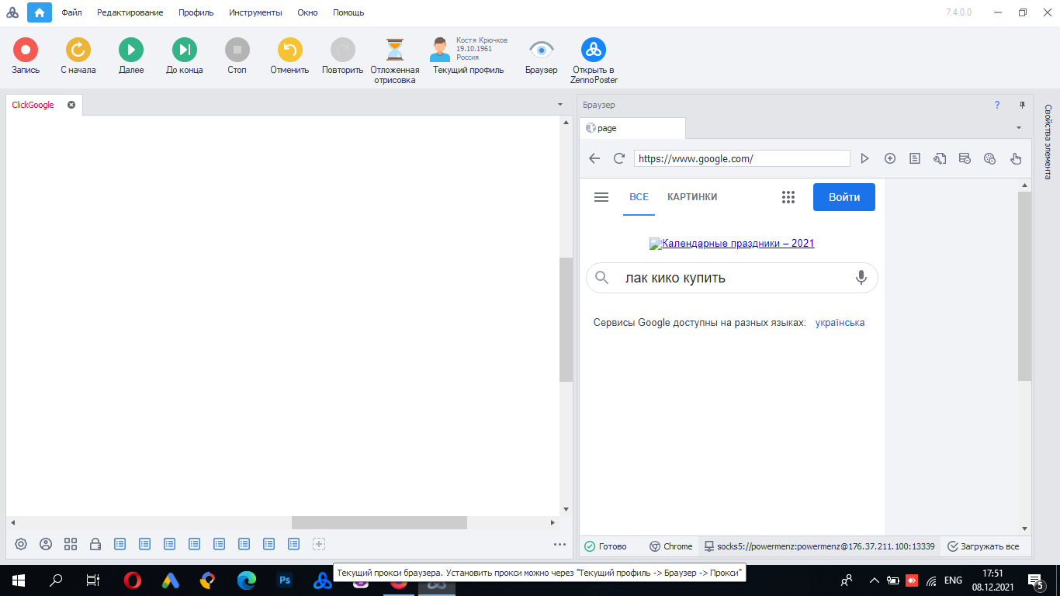Click the Chrome engine status item
Image resolution: width=1060 pixels, height=596 pixels.
pos(671,546)
